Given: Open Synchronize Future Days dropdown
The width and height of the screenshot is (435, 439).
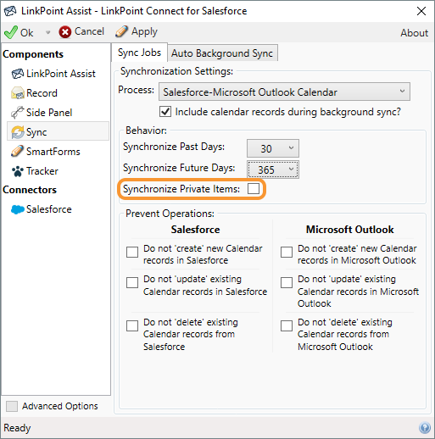Looking at the screenshot, I should pyautogui.click(x=273, y=169).
